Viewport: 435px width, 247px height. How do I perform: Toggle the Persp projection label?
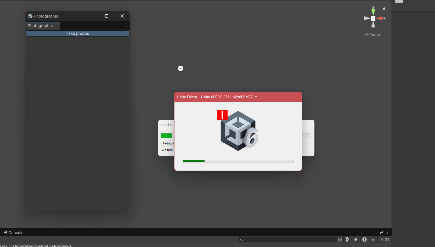click(x=372, y=35)
